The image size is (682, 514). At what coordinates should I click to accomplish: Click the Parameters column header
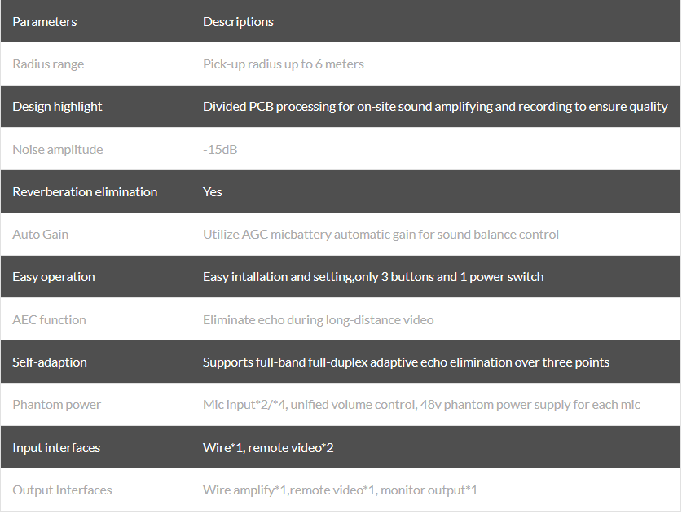(x=45, y=22)
